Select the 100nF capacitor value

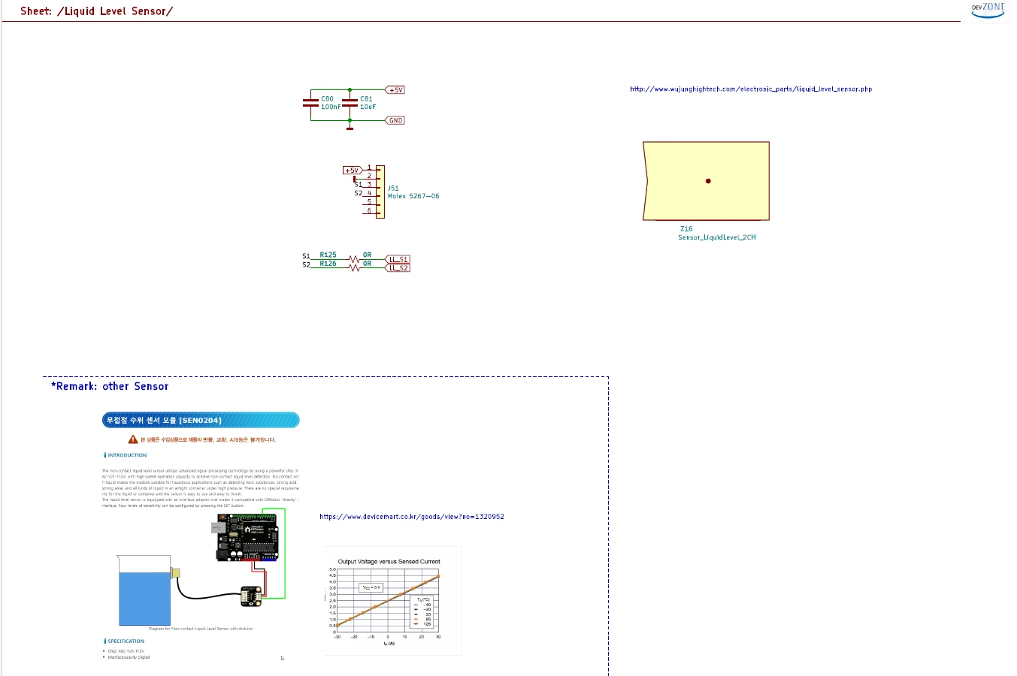(x=331, y=107)
